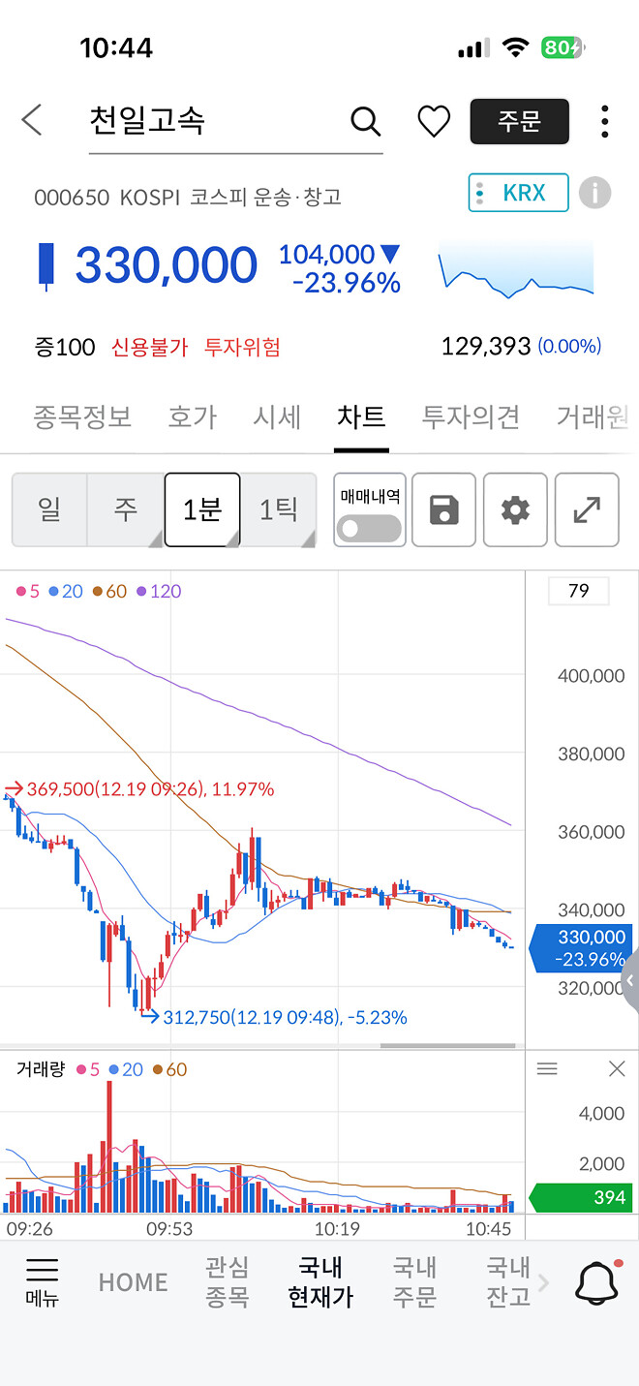
Task: Add 천일고속 to favorites
Action: [433, 122]
